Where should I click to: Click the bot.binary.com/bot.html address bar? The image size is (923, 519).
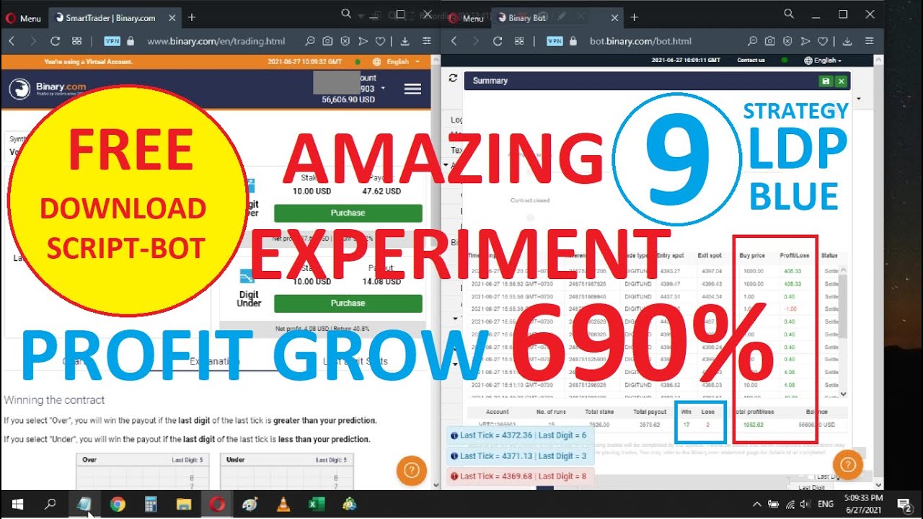pos(640,42)
